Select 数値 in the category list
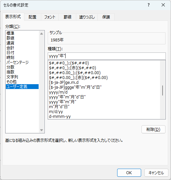This screenshot has width=171, height=180. tap(22, 38)
